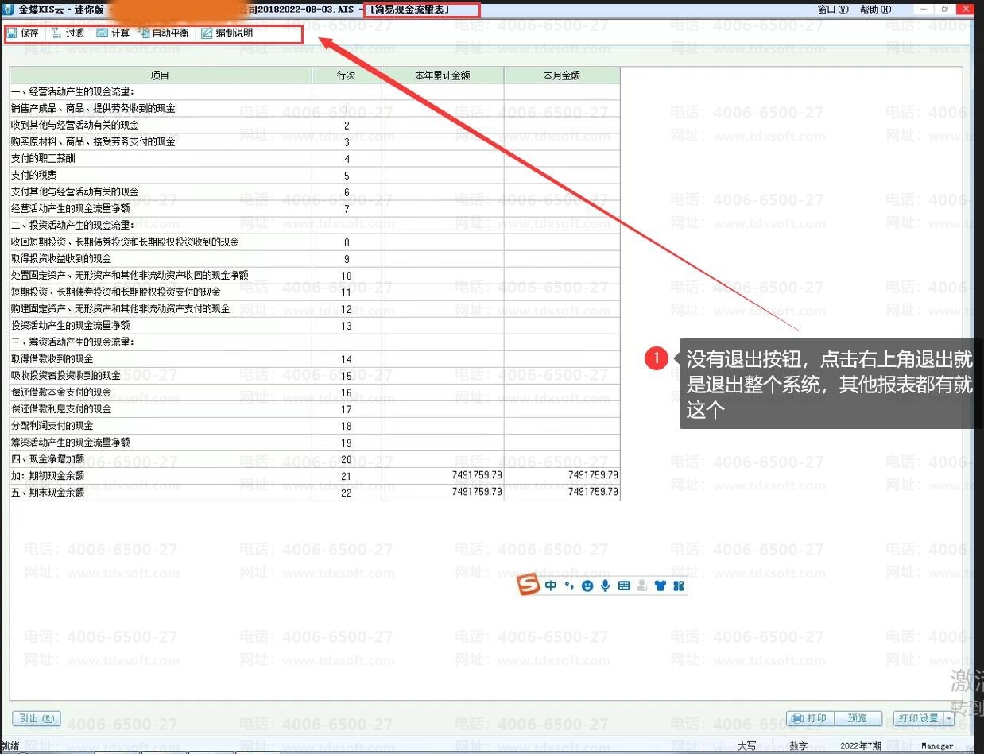Select row 销售产成品、商品、提供劳务收到的现金
The height and width of the screenshot is (754, 984).
point(315,109)
